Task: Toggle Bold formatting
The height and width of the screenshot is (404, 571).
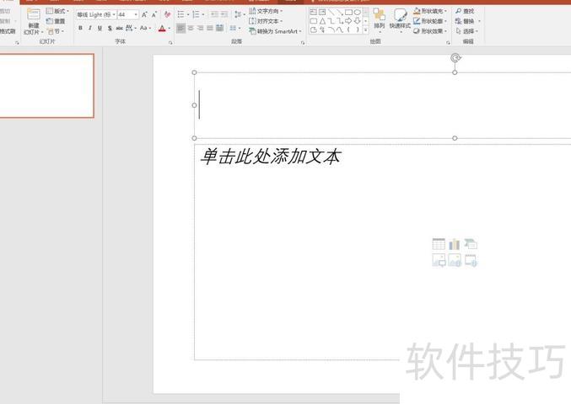Action: (80, 28)
